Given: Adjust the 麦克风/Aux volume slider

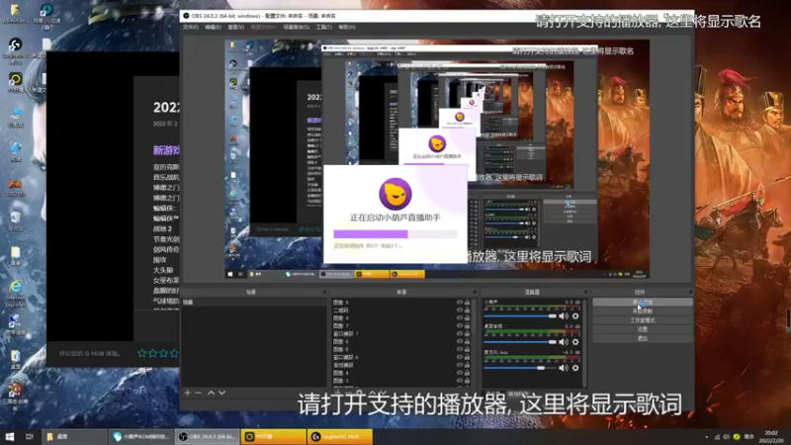Looking at the screenshot, I should pyautogui.click(x=520, y=368).
